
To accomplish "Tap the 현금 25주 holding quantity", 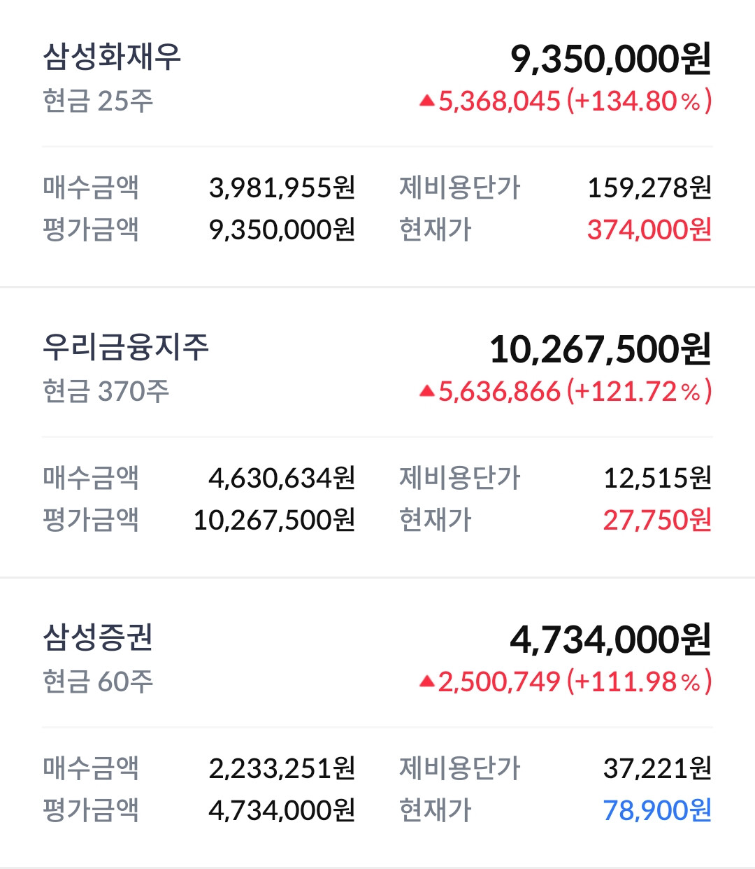I will [98, 101].
